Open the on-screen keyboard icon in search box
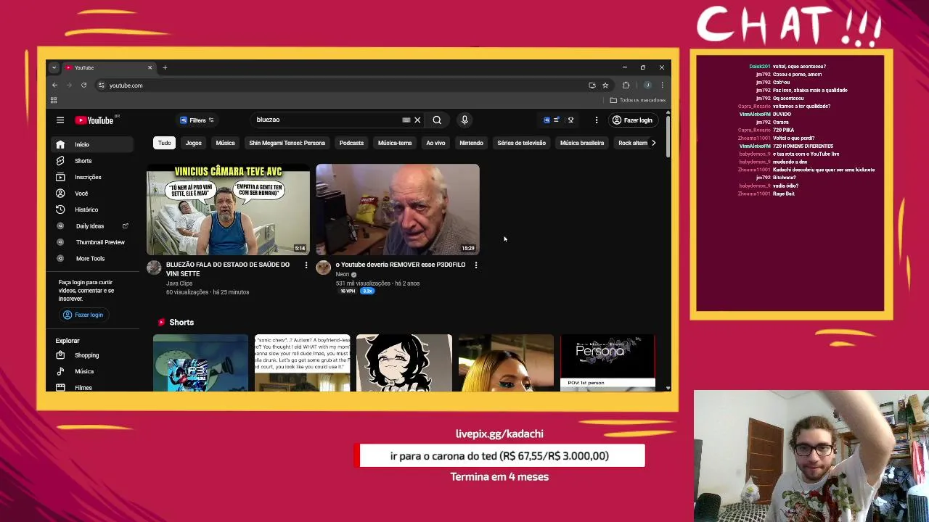Viewport: 929px width, 522px height. [406, 120]
